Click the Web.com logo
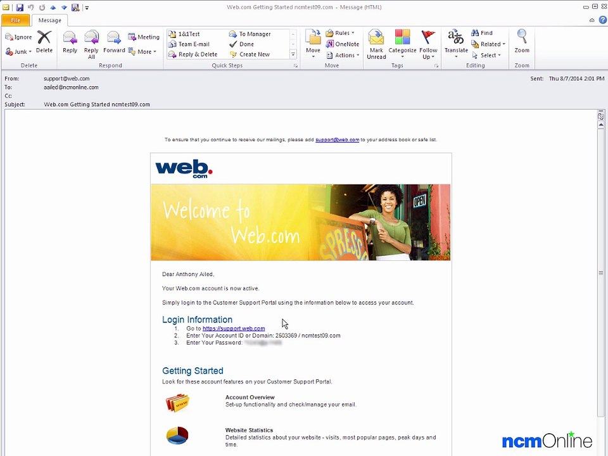 [184, 168]
